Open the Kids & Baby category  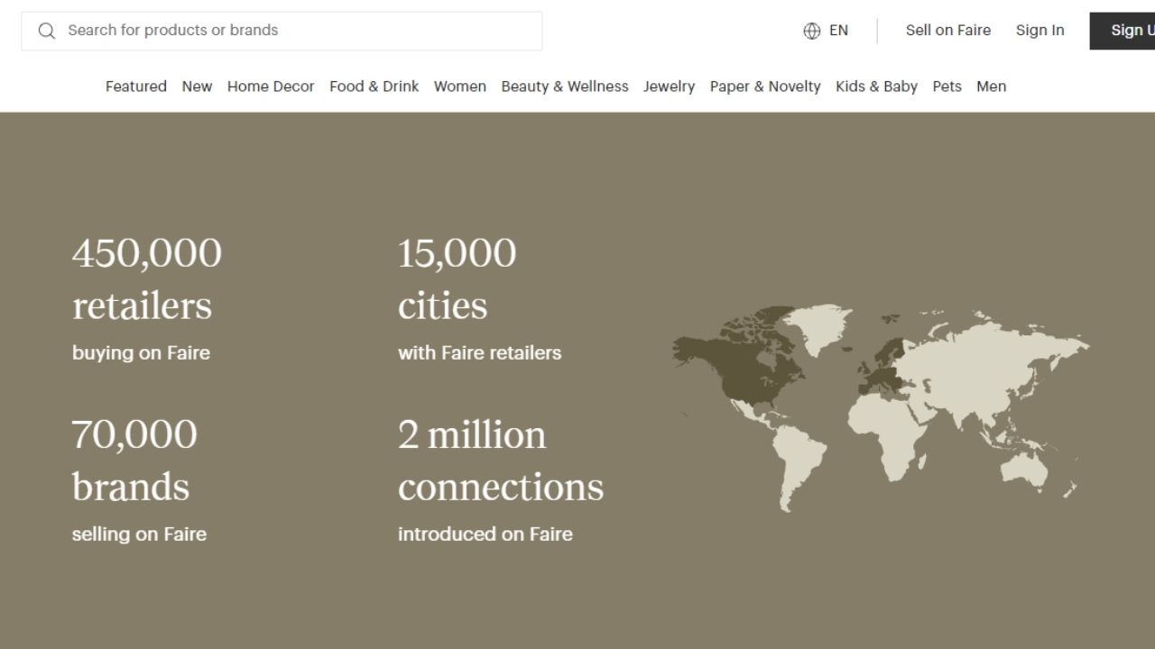tap(876, 87)
